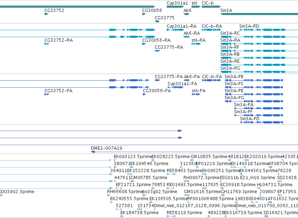
Task: Open the Sin3A-RD transcript label
Action: tap(249, 26)
